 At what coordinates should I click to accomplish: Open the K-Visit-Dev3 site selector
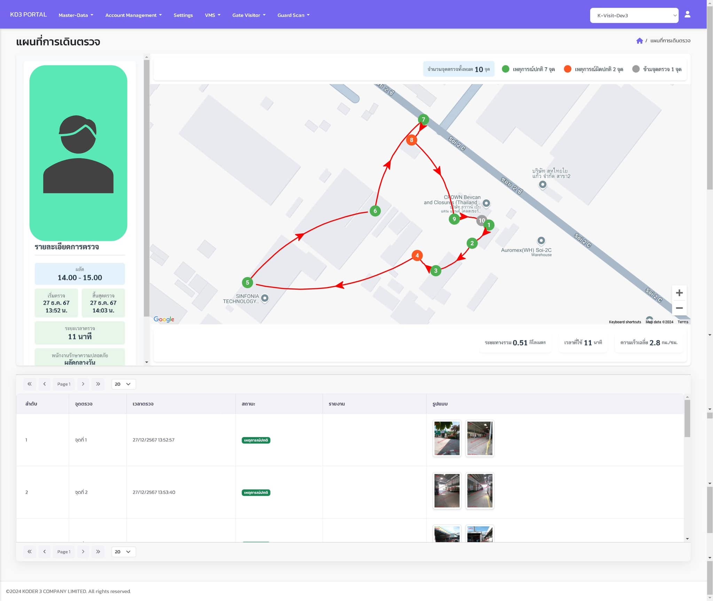634,15
